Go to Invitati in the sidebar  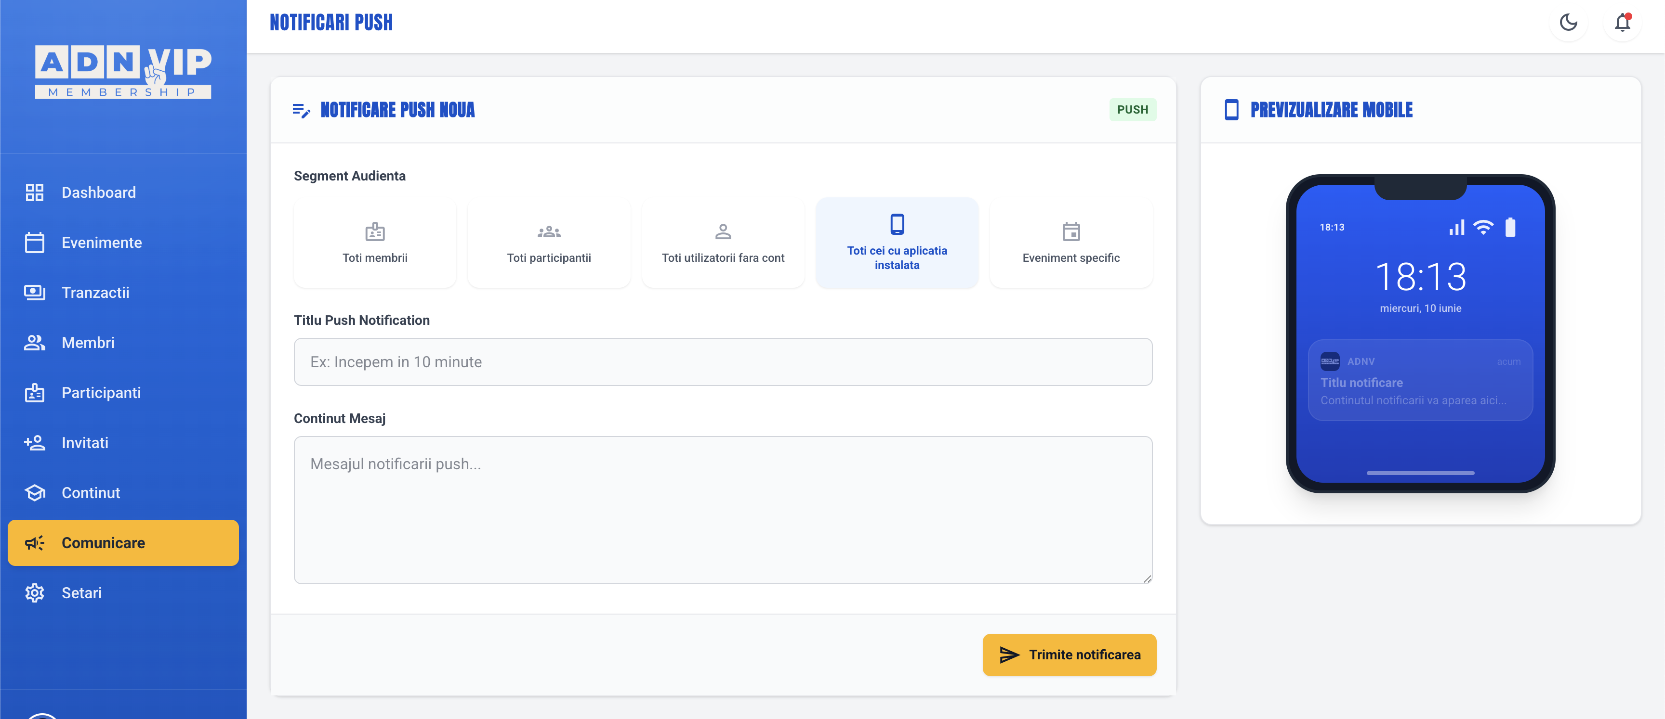(123, 443)
